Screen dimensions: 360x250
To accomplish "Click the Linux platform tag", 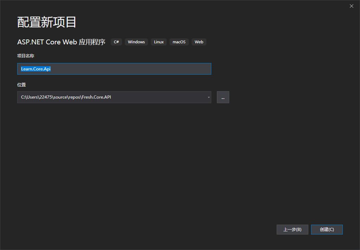I will point(159,42).
